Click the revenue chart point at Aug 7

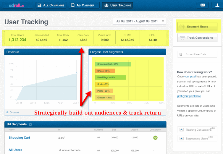77,73
